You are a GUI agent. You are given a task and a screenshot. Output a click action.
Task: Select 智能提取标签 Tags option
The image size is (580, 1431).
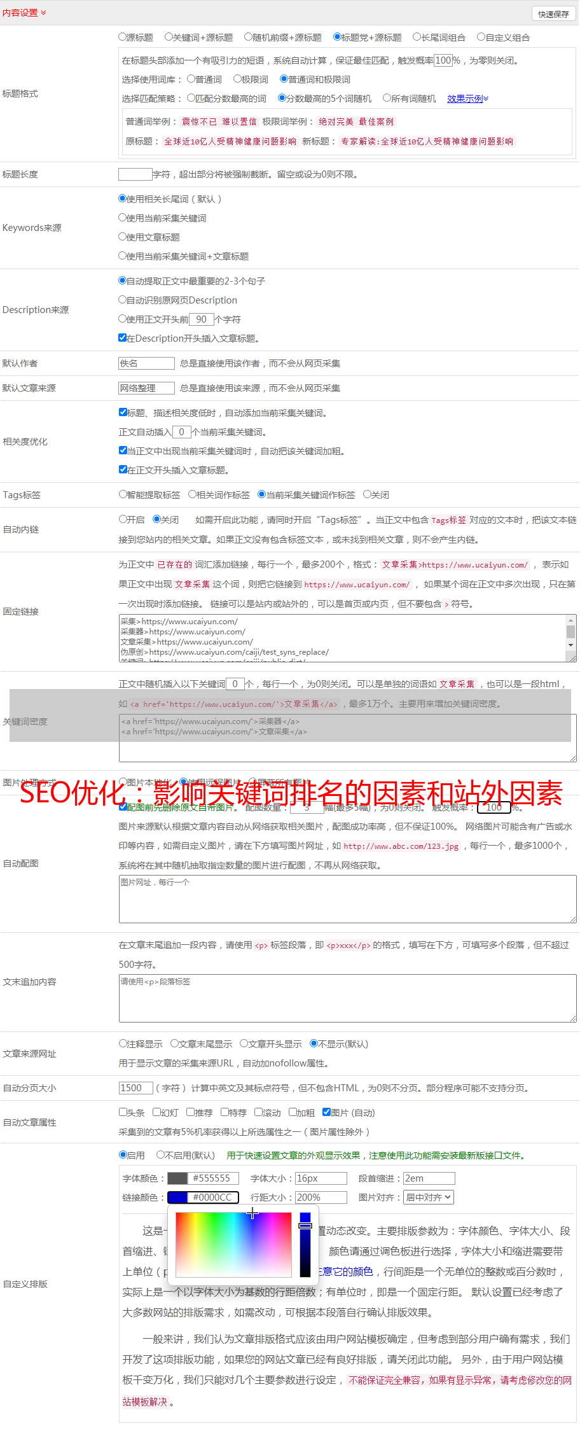pyautogui.click(x=123, y=494)
